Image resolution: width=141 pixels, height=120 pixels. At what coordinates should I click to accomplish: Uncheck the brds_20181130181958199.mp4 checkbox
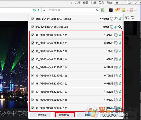(33, 19)
